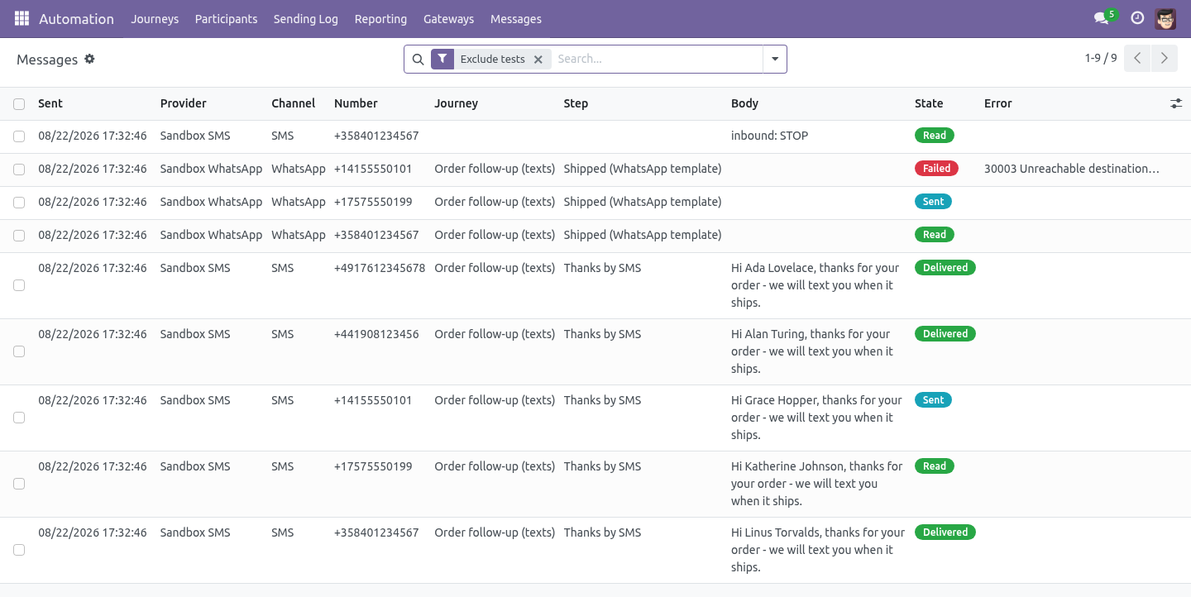Click Thanks by SMS step in Katherine Johnson row

(602, 466)
